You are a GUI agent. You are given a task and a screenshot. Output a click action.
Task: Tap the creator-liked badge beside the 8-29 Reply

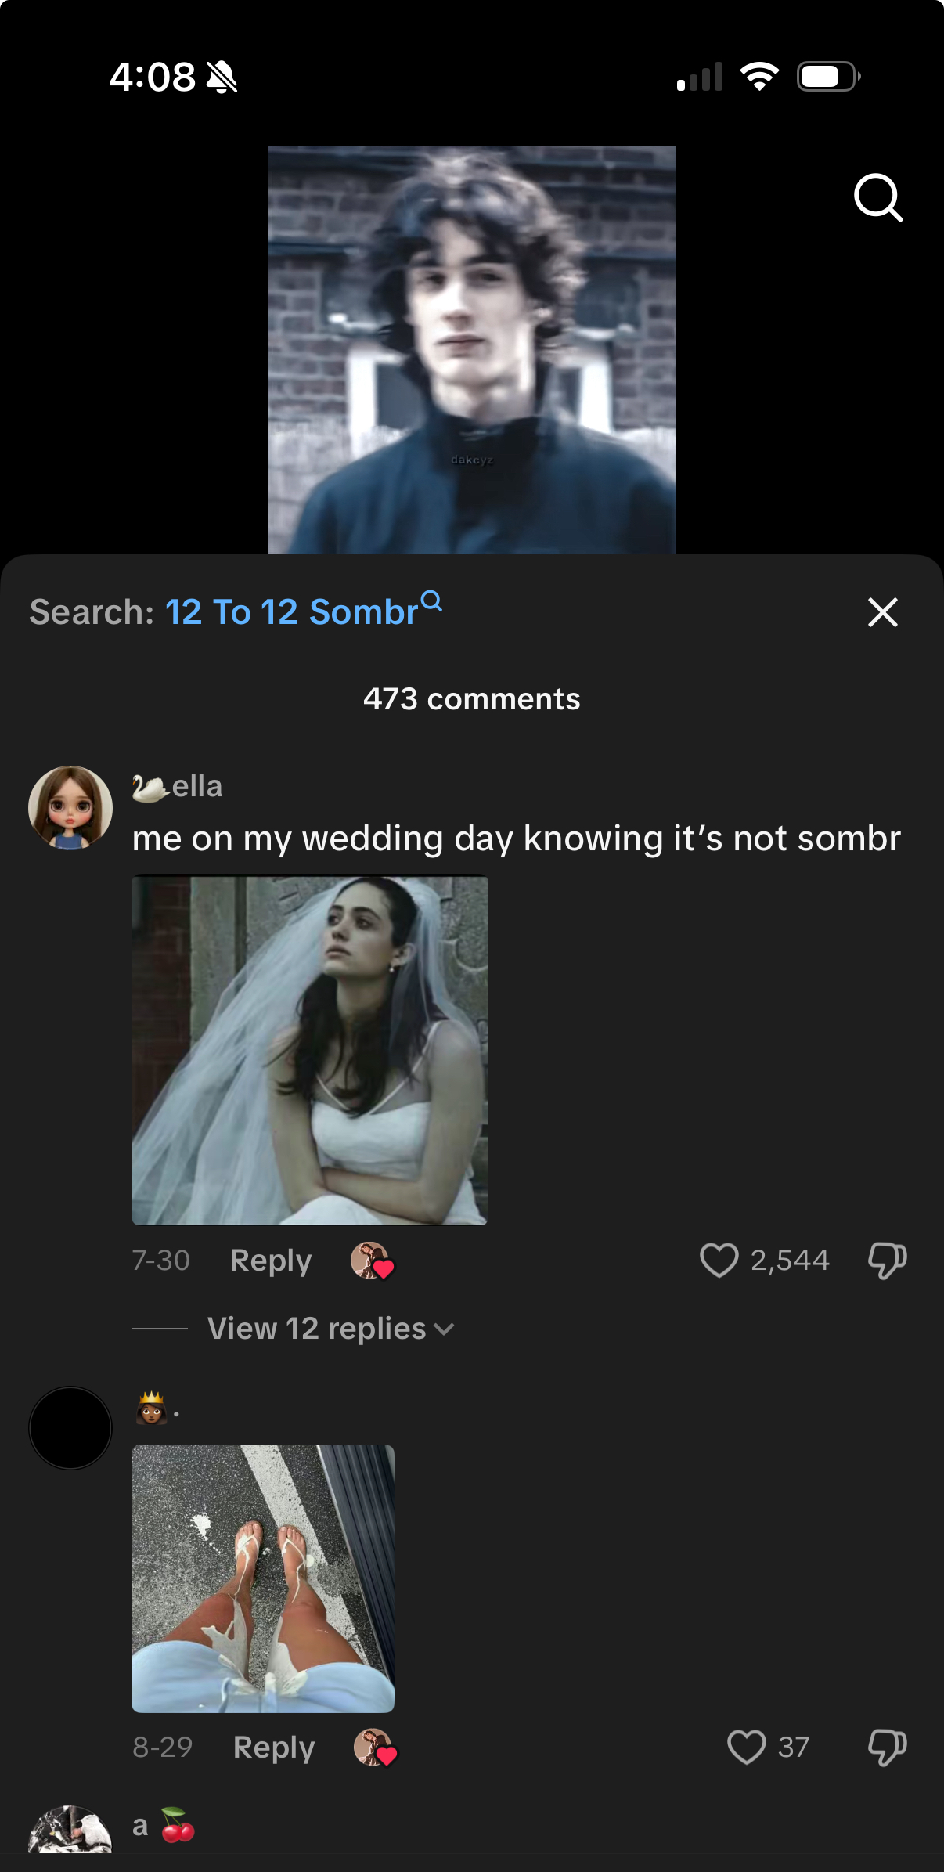[375, 1748]
